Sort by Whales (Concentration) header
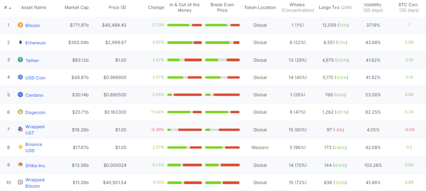Image resolution: width=426 pixels, height=191 pixels. [298, 8]
